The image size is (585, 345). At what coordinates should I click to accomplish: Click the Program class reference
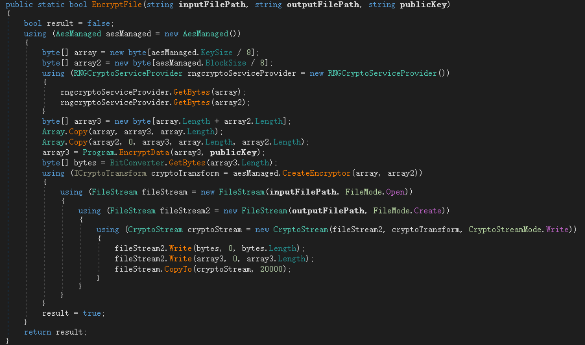point(99,153)
